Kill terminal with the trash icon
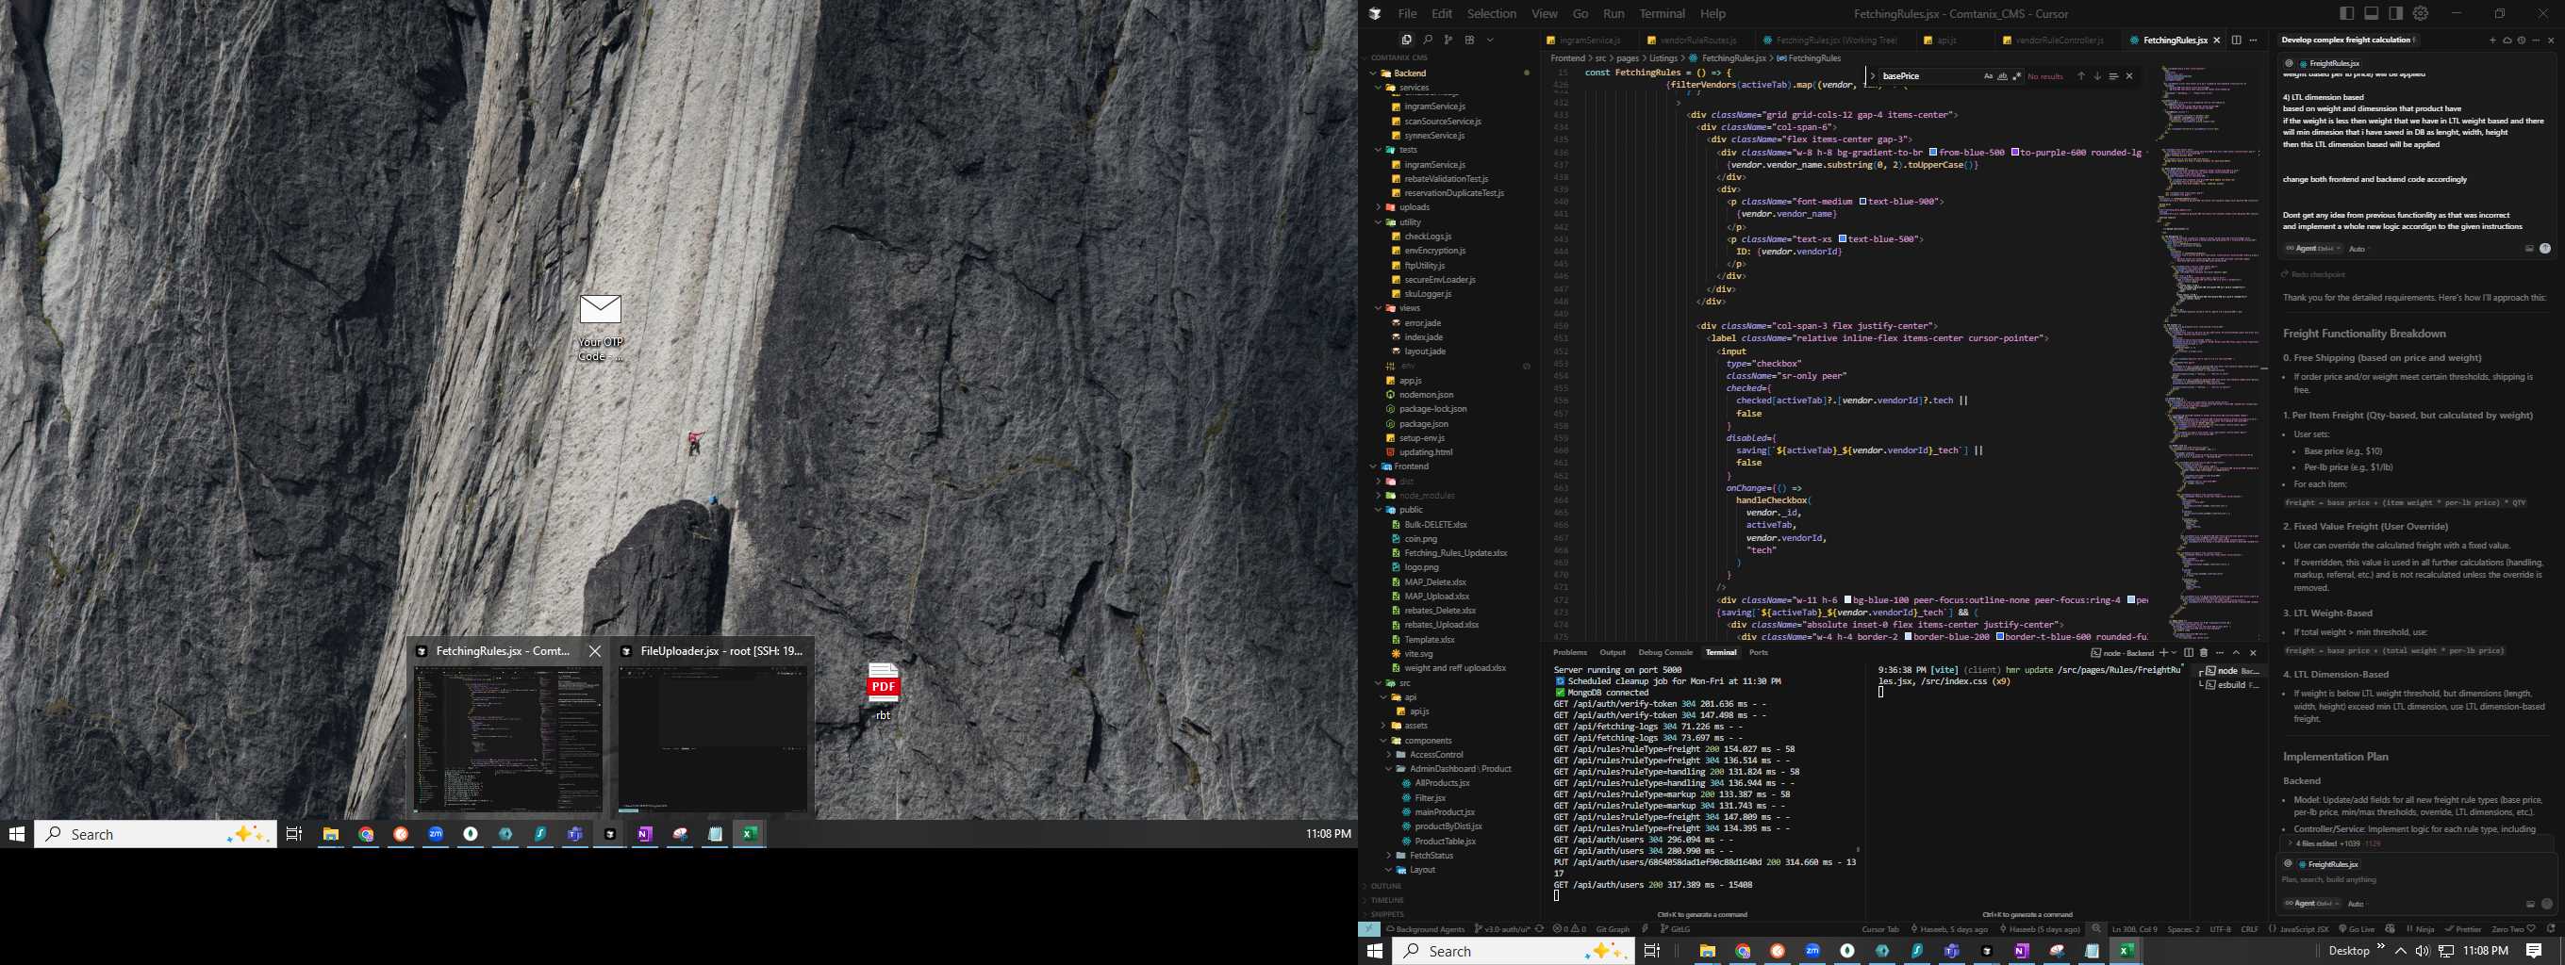 pyautogui.click(x=2204, y=653)
